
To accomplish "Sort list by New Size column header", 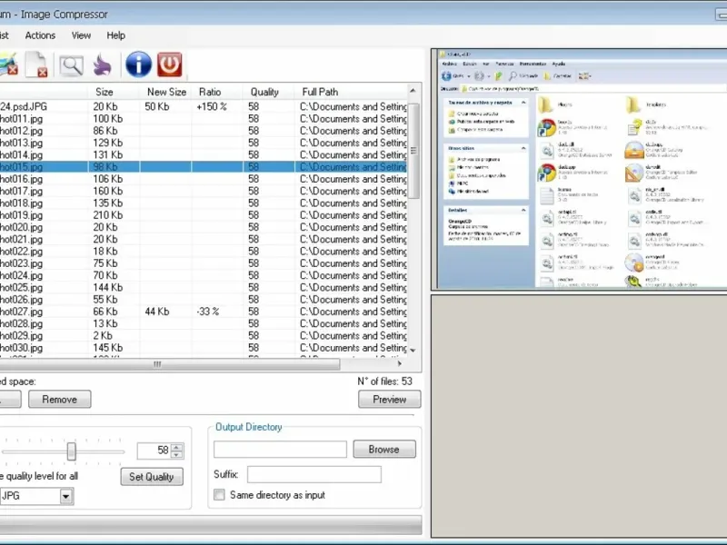I will [165, 92].
